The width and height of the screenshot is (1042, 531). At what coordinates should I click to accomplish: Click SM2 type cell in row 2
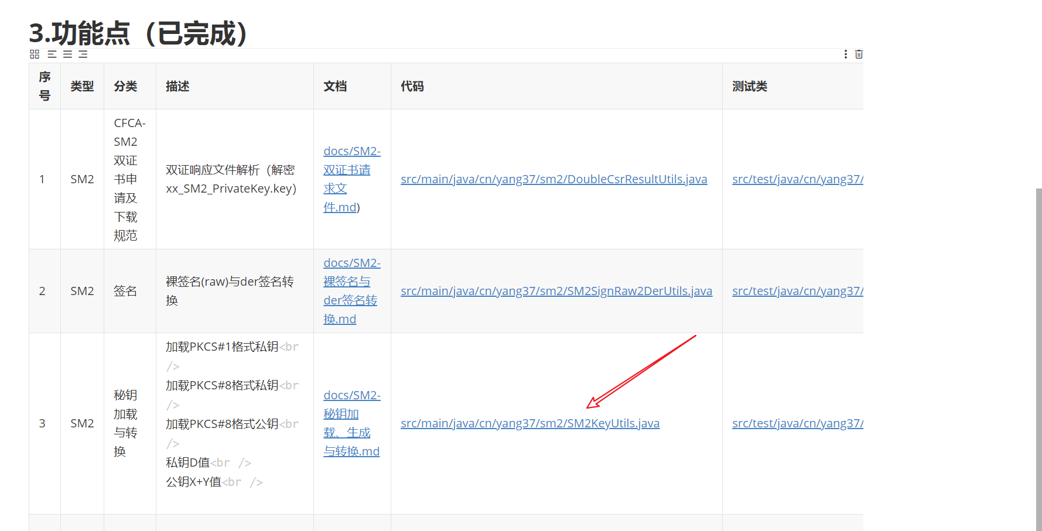pos(82,291)
